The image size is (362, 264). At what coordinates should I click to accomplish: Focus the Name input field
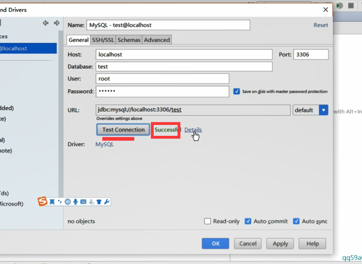168,25
